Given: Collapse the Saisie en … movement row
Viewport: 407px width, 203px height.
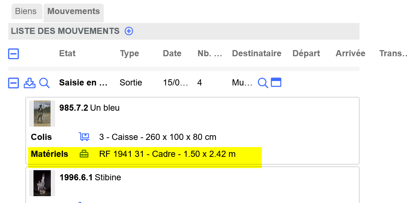Looking at the screenshot, I should [13, 83].
